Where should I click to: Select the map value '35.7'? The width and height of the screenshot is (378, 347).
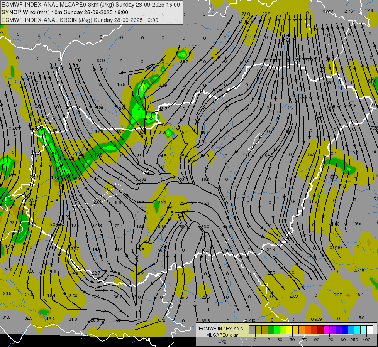click(x=184, y=62)
